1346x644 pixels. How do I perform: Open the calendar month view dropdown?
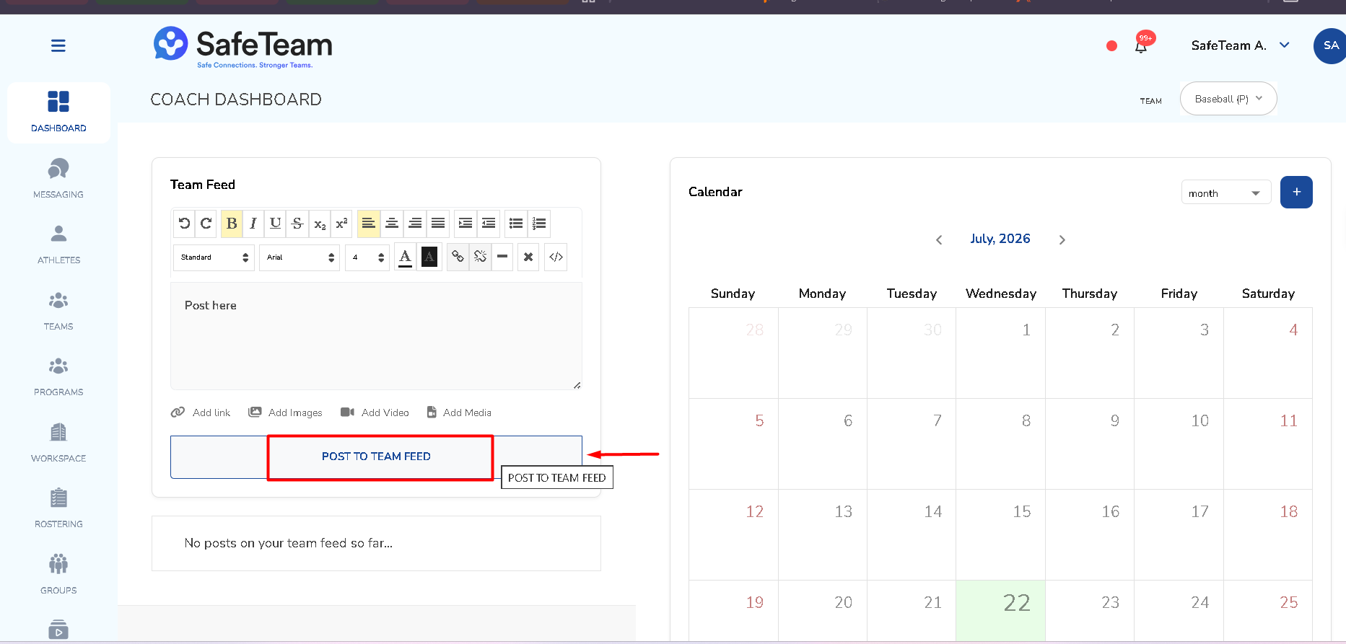click(1225, 193)
